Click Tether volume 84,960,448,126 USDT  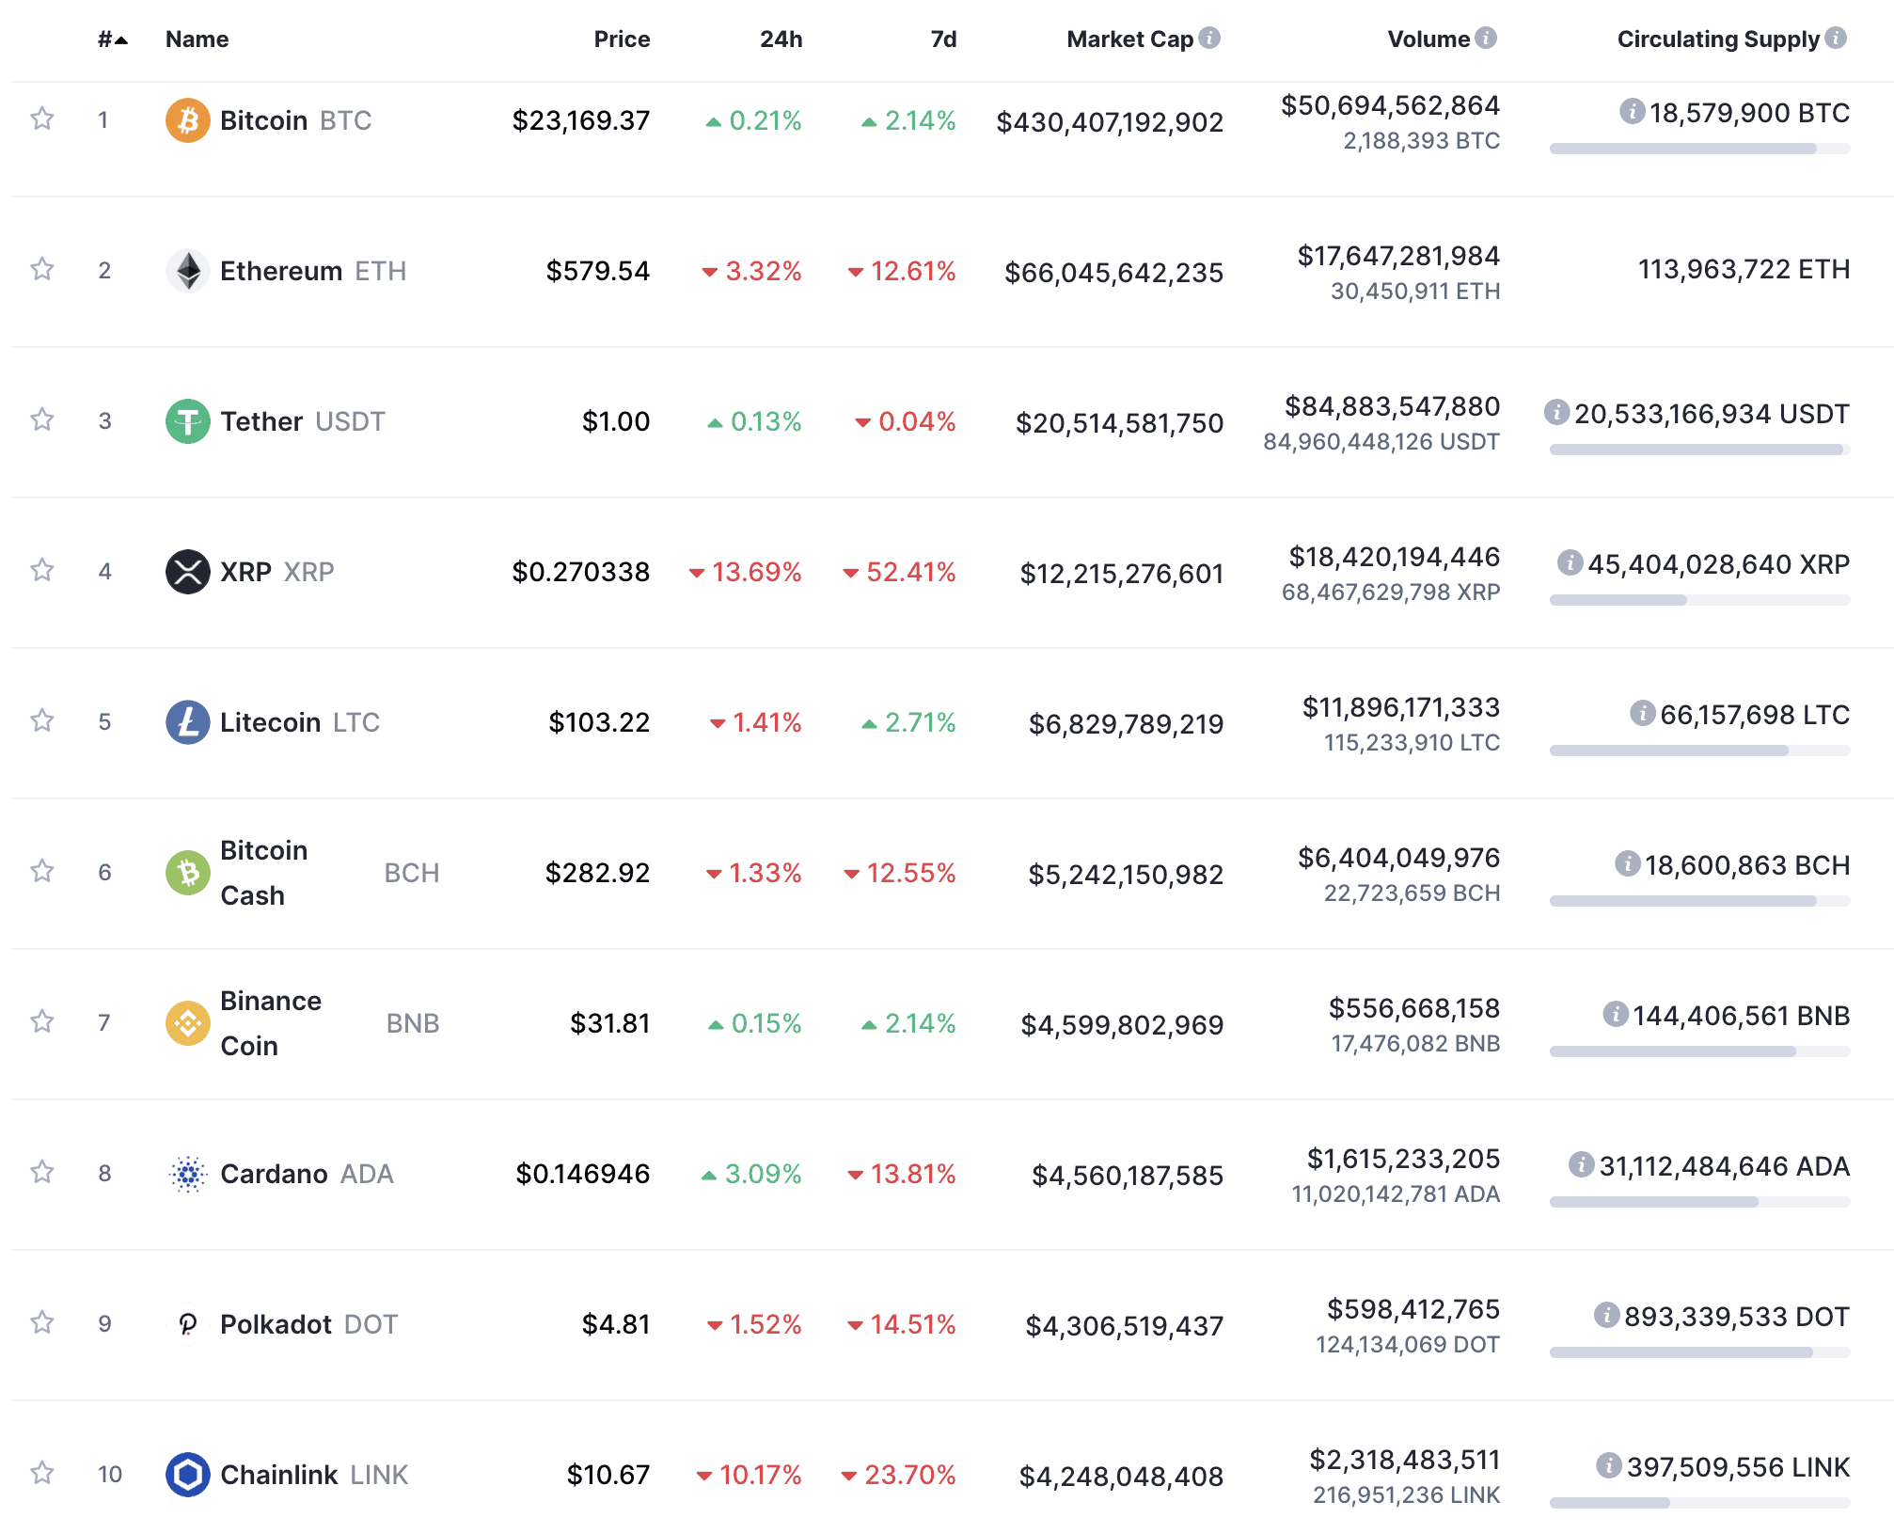[1381, 442]
